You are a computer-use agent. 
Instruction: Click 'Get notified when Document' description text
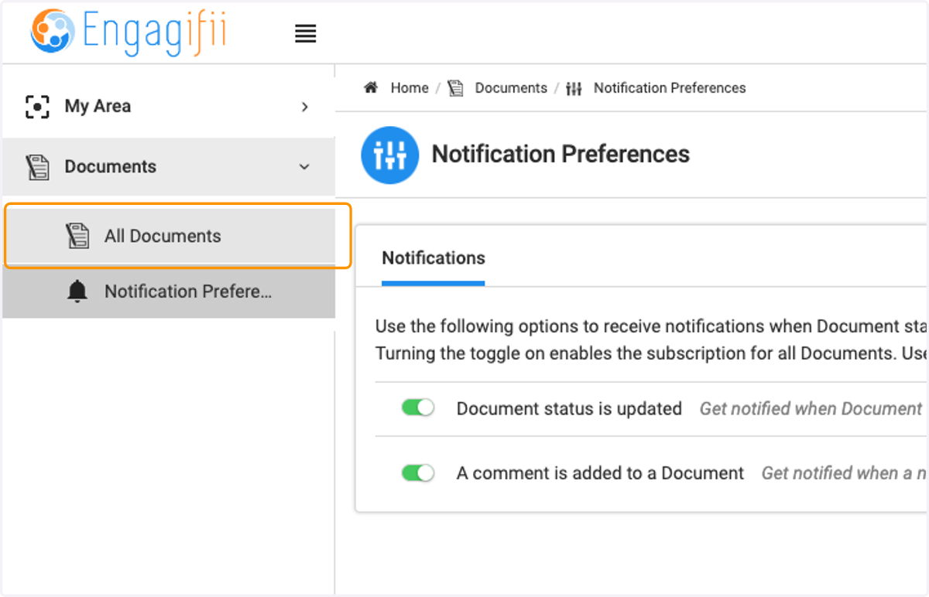[x=811, y=408]
